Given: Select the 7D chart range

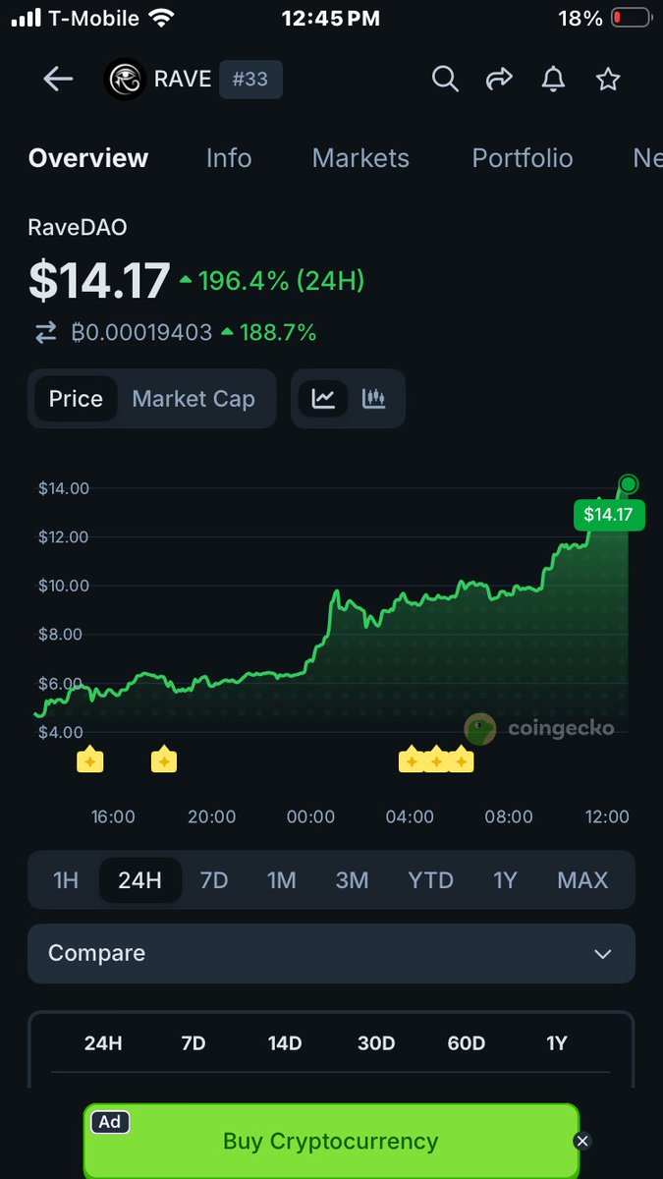Looking at the screenshot, I should 213,879.
